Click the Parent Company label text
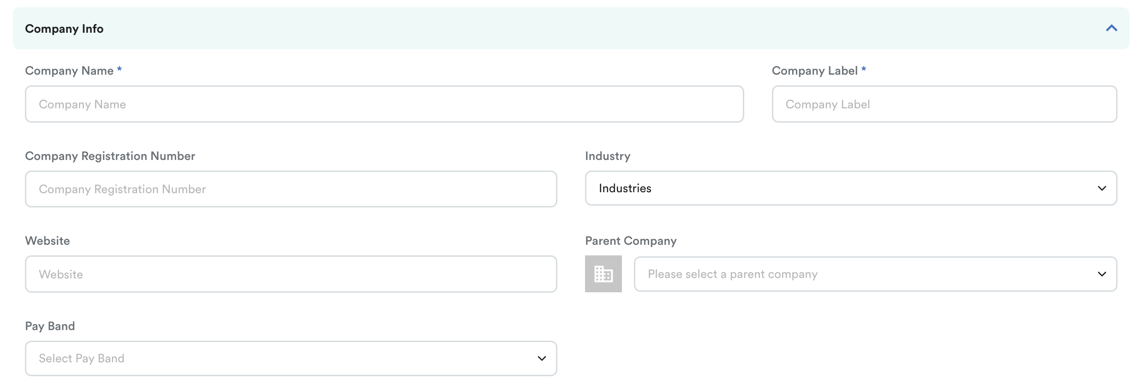 pyautogui.click(x=630, y=241)
